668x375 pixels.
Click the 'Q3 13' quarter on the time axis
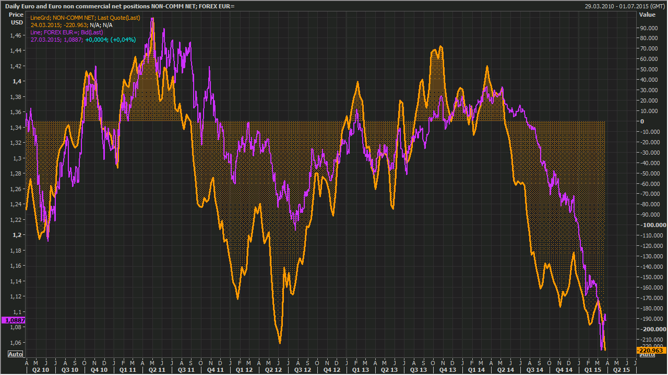[x=419, y=370]
